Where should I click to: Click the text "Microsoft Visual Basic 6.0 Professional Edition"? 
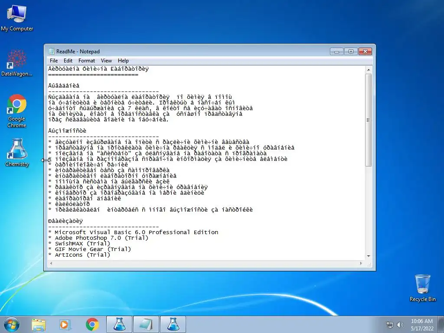pyautogui.click(x=137, y=232)
